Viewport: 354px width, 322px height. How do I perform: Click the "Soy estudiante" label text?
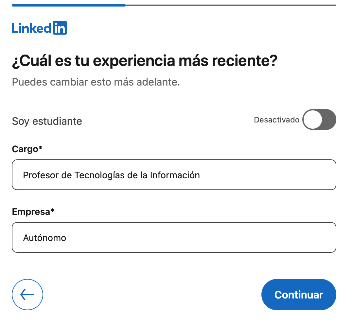click(x=47, y=121)
